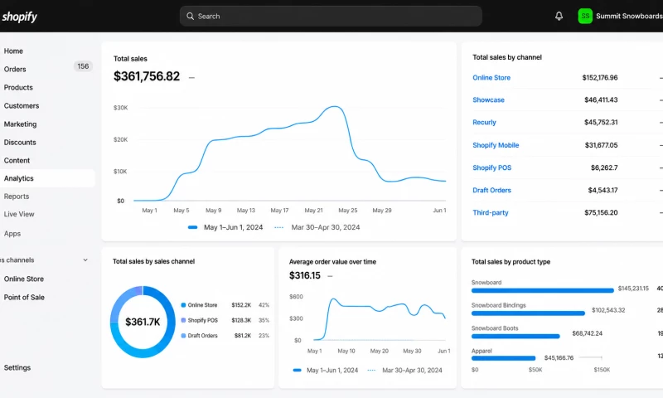Screen dimensions: 663x398
Task: Click the Shopify POS legend color swatch
Action: (183, 320)
